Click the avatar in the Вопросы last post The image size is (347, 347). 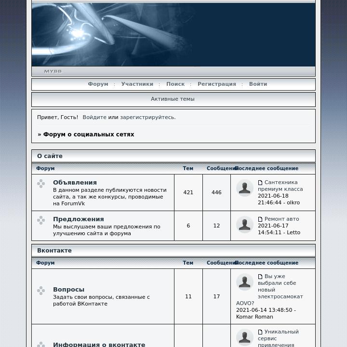[244, 282]
